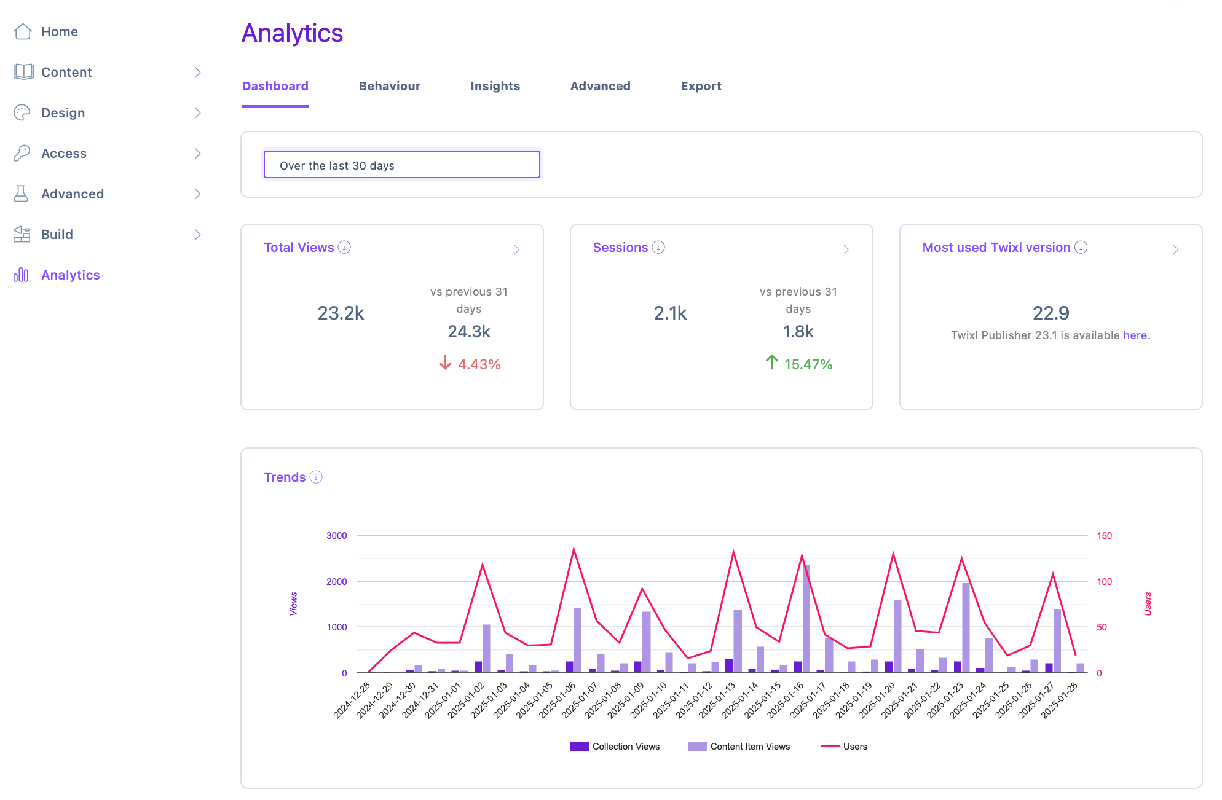Click the Content book icon
Viewport: 1222px width, 800px height.
[x=23, y=72]
